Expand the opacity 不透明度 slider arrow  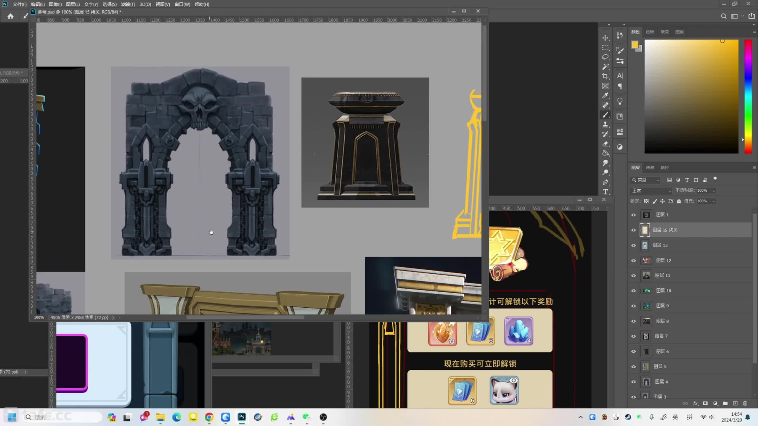(x=714, y=191)
